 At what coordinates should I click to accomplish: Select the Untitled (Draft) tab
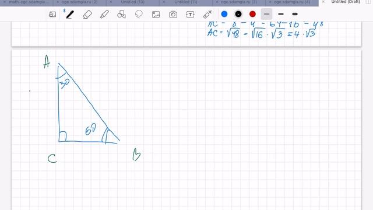(346, 2)
